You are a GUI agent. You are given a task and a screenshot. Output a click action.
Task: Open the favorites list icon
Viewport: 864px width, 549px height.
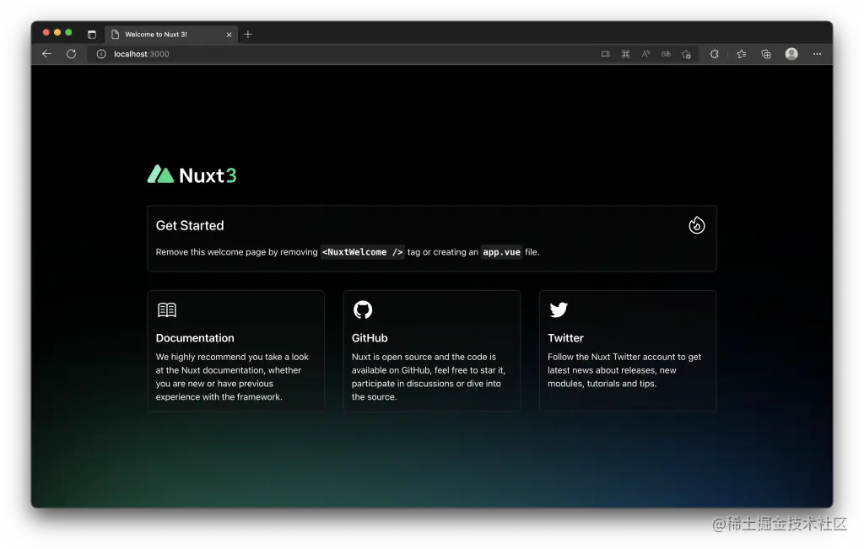tap(742, 54)
